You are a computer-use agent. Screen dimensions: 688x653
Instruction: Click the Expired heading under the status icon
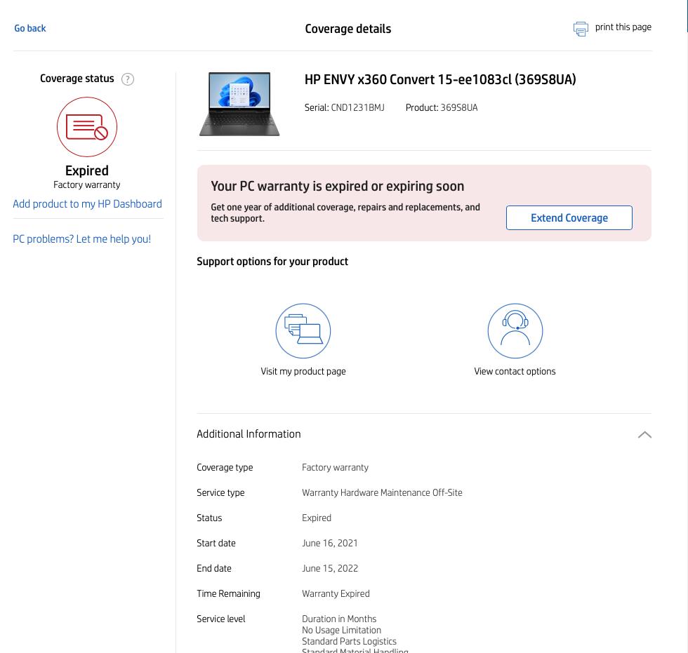87,170
